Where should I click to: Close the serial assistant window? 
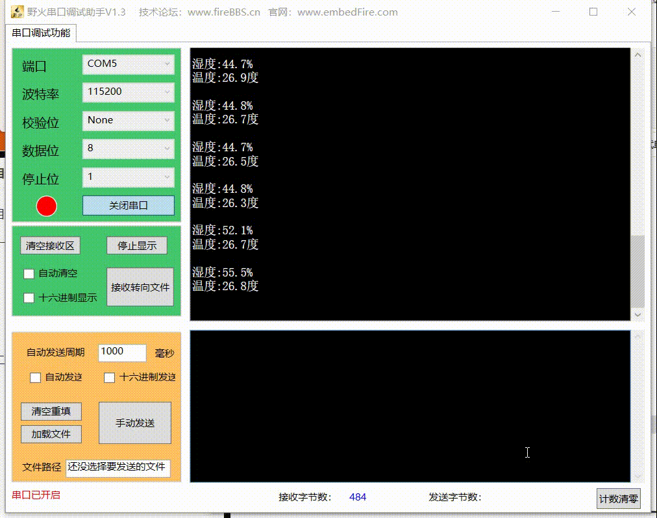632,12
